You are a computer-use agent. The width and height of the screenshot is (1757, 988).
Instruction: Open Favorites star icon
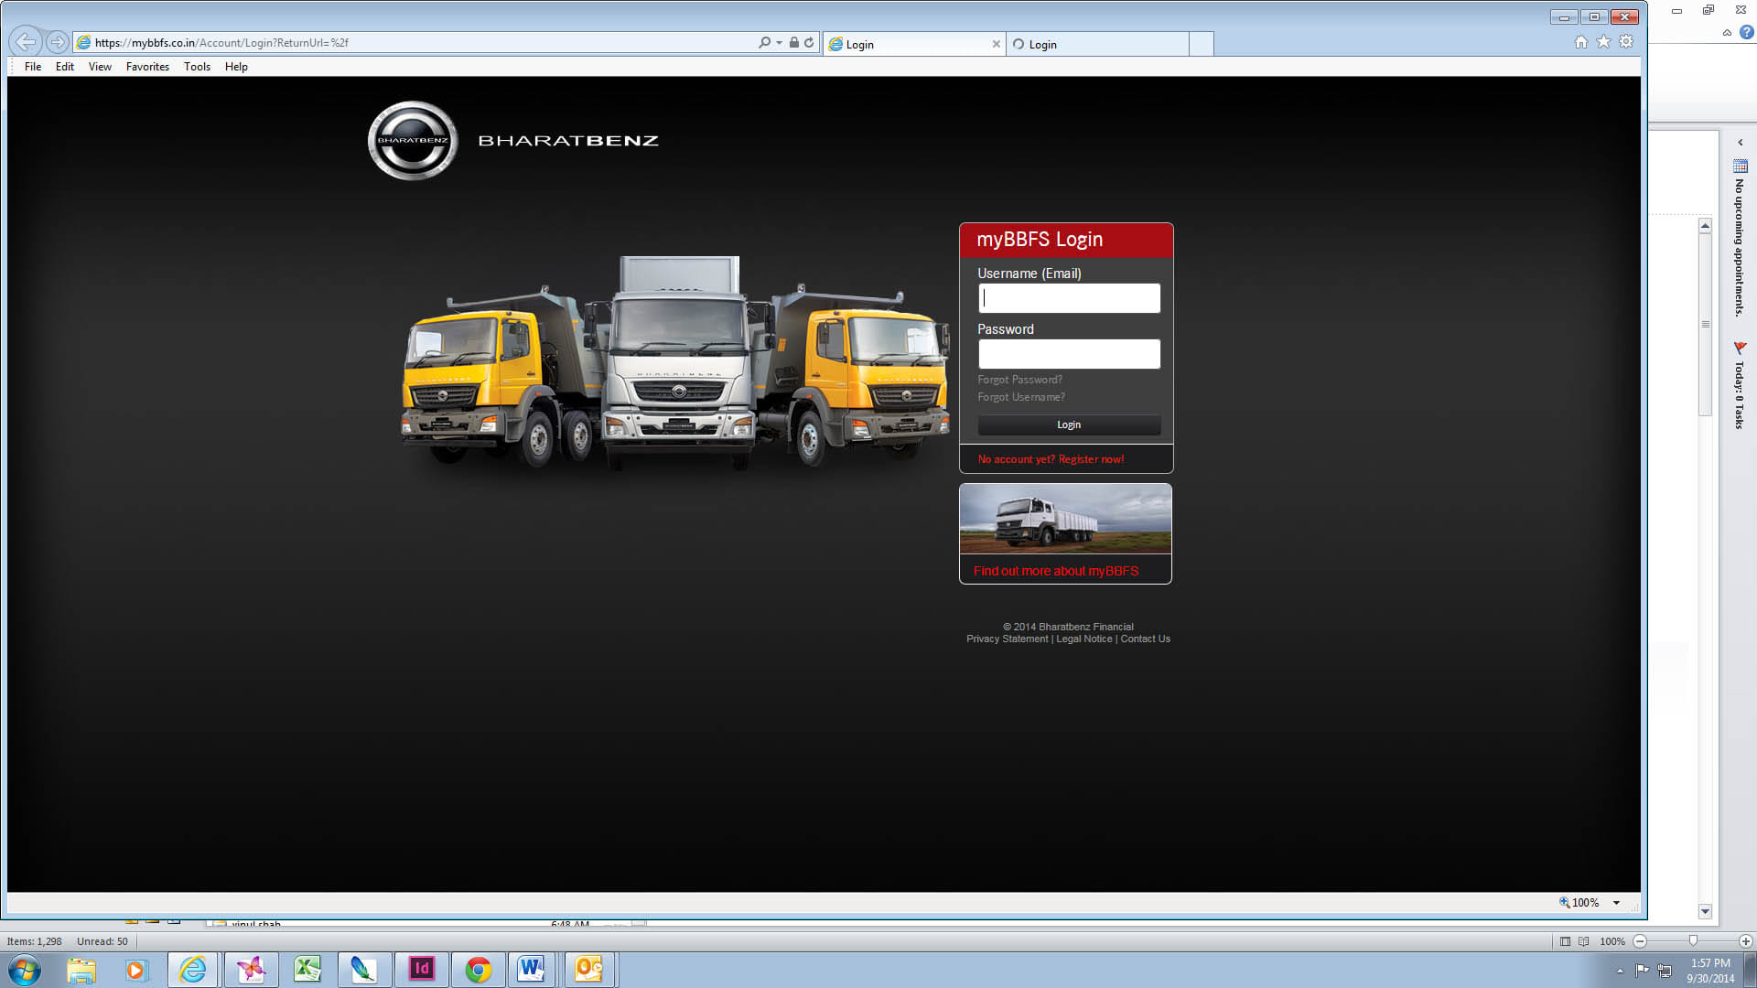tap(1603, 42)
